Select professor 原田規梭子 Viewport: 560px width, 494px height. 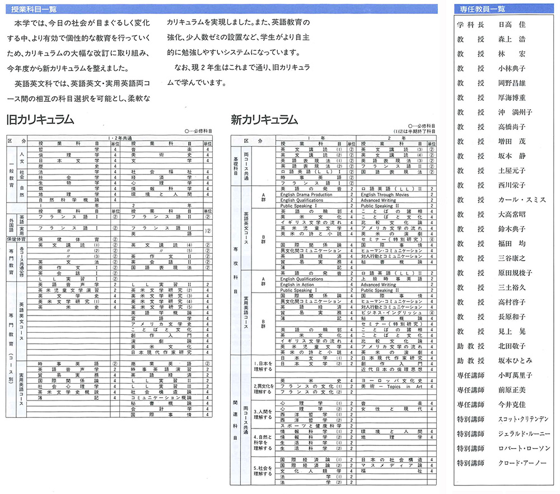[x=515, y=273]
